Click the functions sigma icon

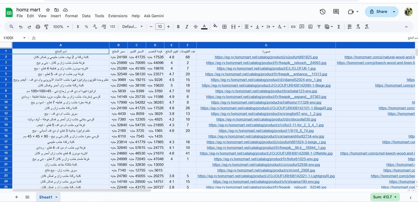click(x=339, y=27)
